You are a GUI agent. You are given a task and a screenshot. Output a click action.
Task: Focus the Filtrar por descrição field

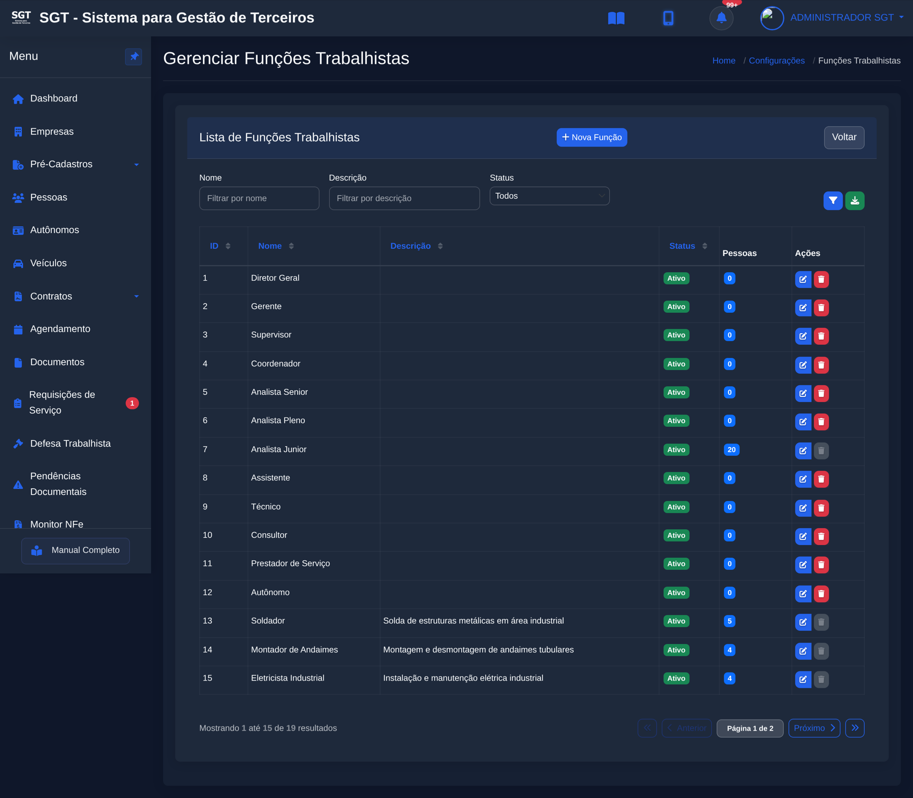click(404, 198)
